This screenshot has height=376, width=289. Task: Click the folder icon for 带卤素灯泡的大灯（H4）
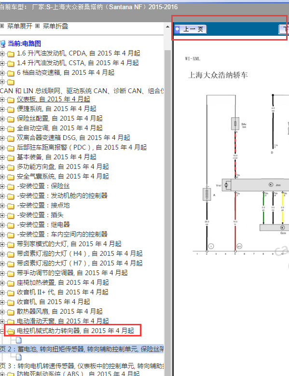[11, 254]
